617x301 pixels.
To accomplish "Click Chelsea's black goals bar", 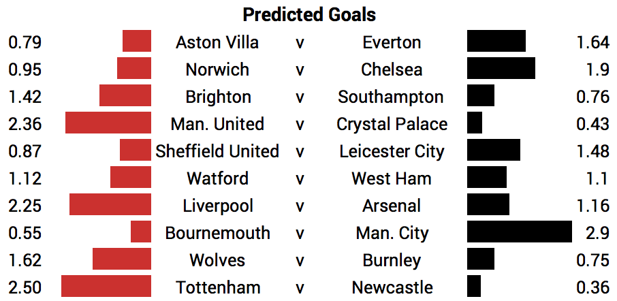I will click(x=501, y=68).
